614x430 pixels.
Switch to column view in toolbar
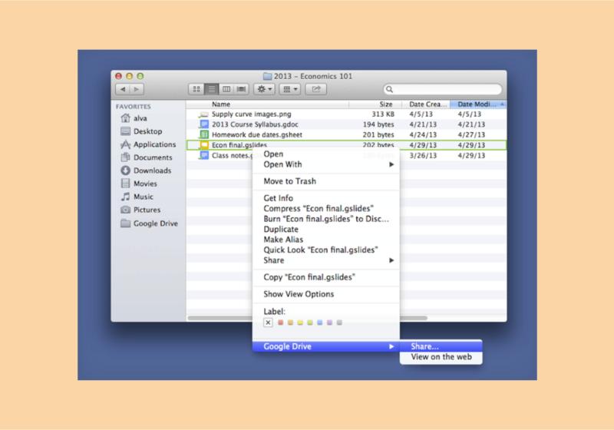click(x=226, y=90)
